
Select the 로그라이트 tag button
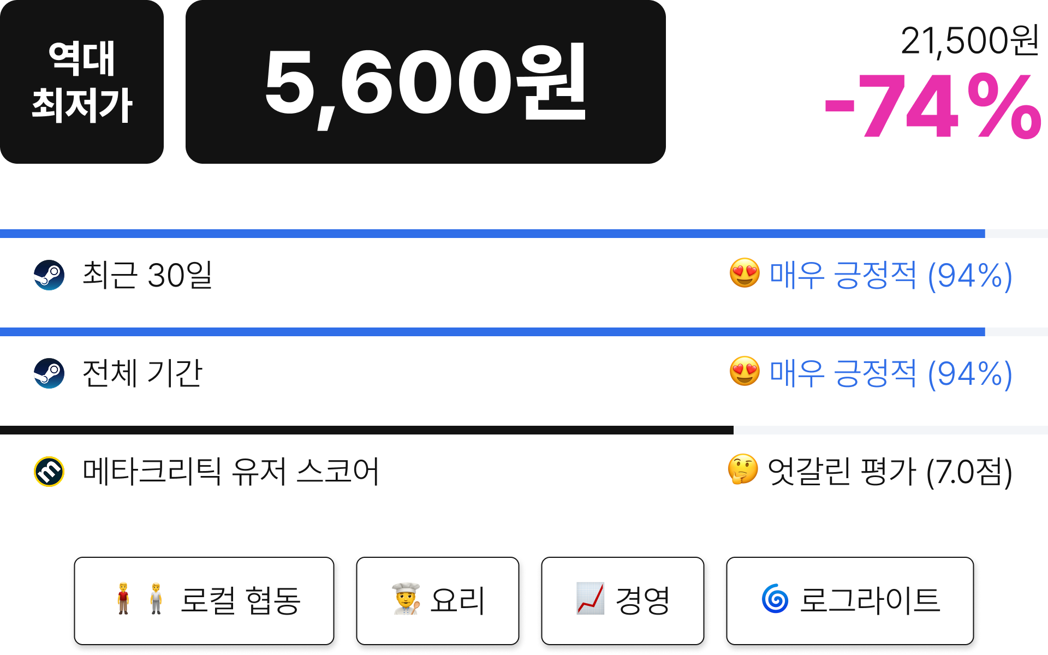pos(850,601)
